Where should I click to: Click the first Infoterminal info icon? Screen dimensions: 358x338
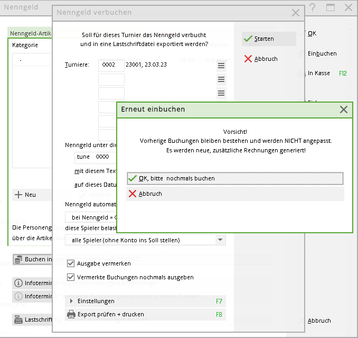[18, 282]
